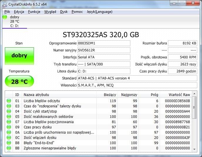The image size is (202, 157).
Task: Open the Funkcje menu
Action: tap(34, 12)
